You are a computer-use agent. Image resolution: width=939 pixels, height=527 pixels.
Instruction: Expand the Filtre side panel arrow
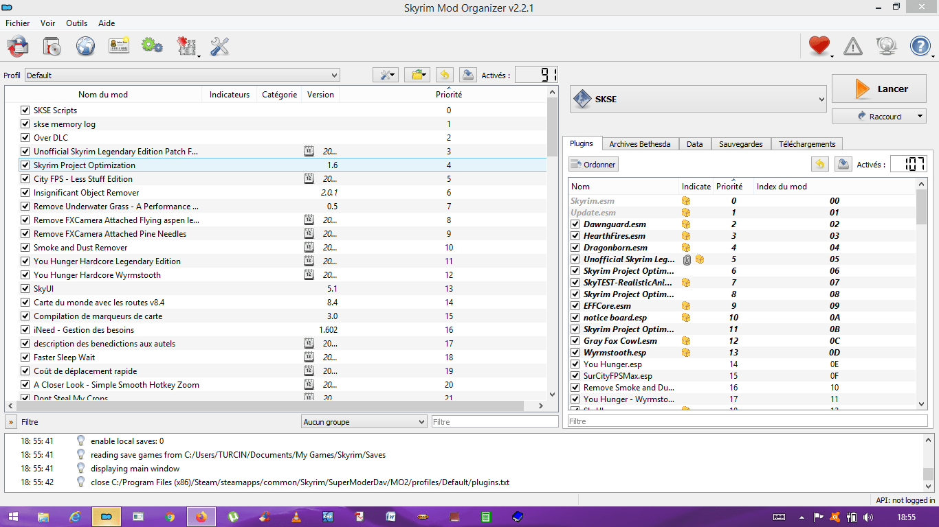11,422
